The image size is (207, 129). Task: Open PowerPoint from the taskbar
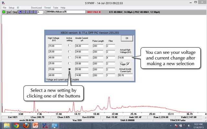point(35,125)
